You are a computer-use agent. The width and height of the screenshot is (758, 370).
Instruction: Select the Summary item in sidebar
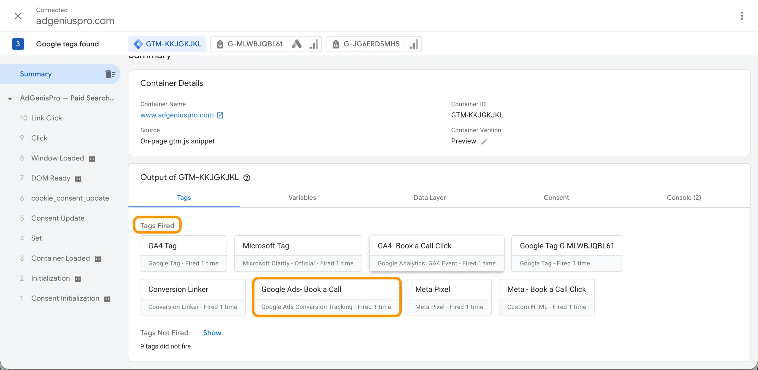60,74
